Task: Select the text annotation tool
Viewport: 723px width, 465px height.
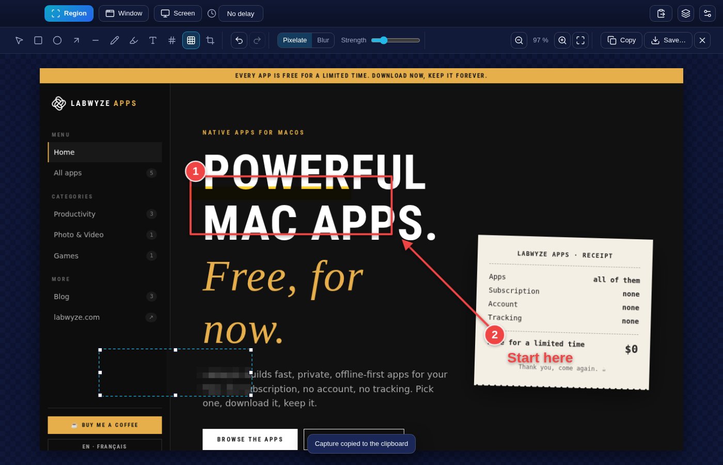Action: coord(153,40)
